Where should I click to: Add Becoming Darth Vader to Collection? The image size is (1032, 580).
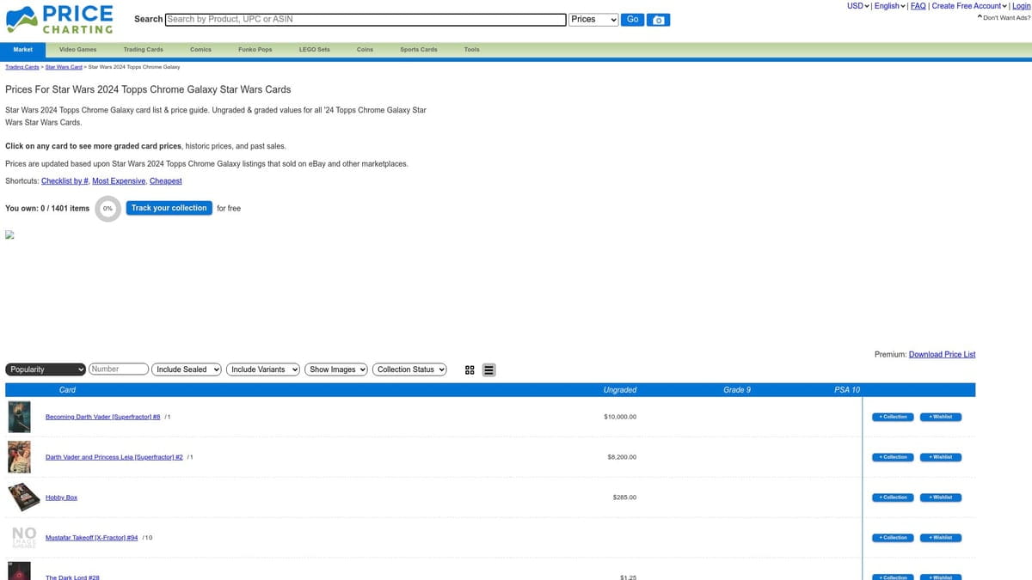pyautogui.click(x=892, y=417)
